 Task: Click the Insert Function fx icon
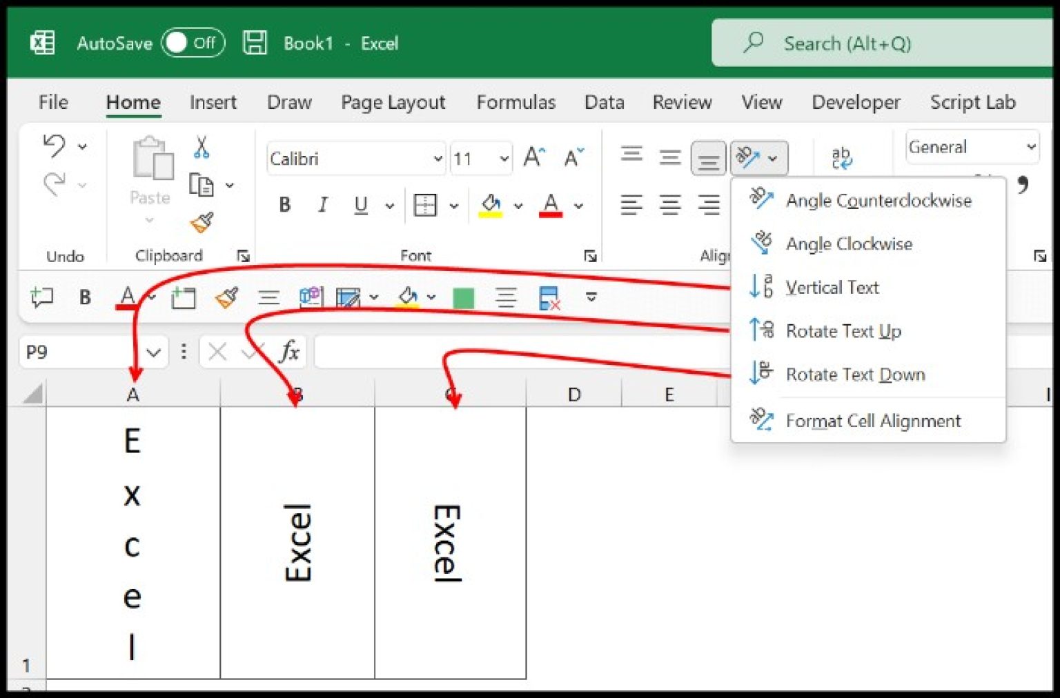(289, 352)
